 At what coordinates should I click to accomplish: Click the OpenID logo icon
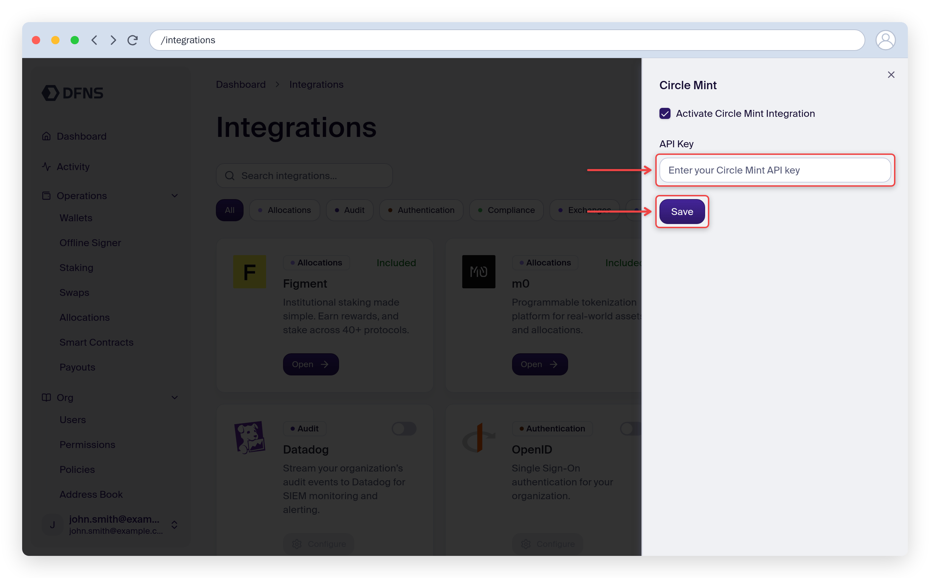(478, 438)
